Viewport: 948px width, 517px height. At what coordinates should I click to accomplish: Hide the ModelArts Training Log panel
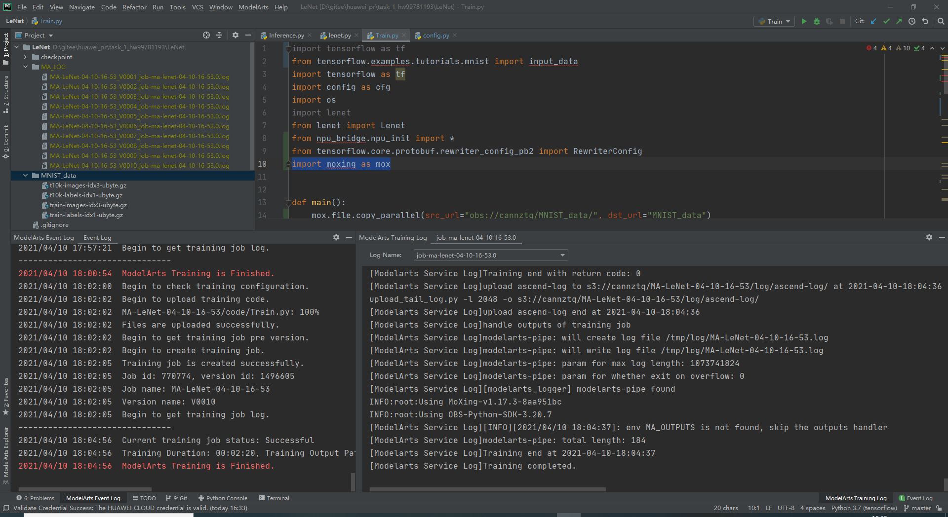[x=942, y=237]
